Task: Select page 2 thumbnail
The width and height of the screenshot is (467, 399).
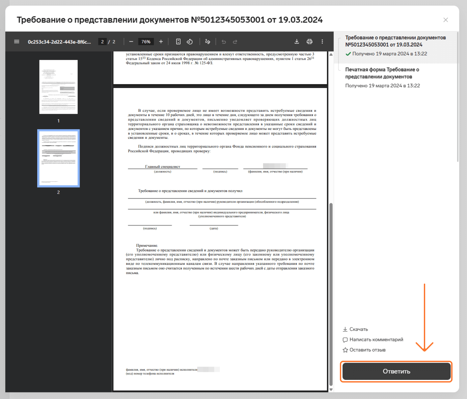Action: point(59,158)
